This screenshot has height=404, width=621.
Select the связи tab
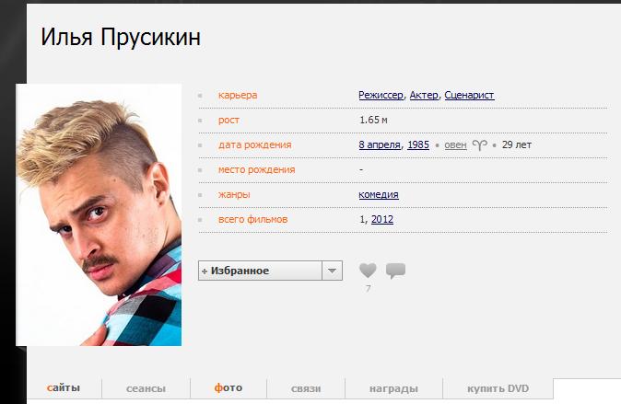(x=306, y=388)
